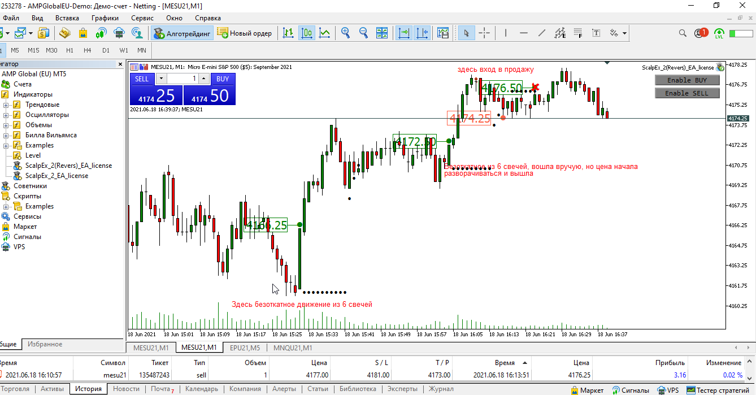Expand the Трендовые indicators tree node
Screen dimensions: 756x395
[6, 105]
